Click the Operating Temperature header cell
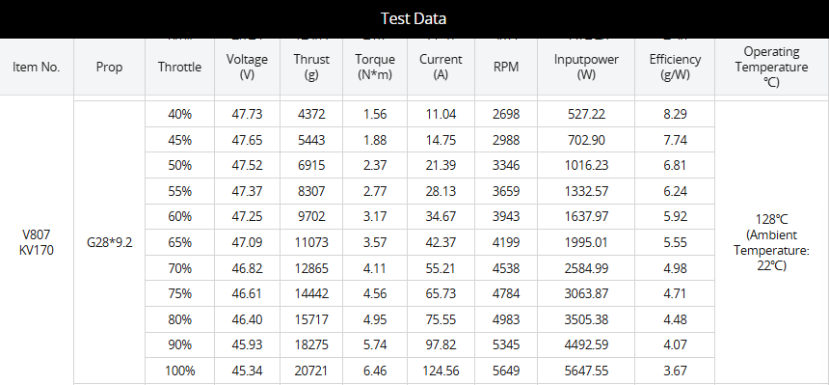 (x=772, y=68)
